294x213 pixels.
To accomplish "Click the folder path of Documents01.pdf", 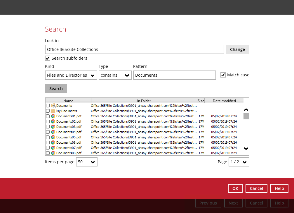I will (x=144, y=116).
